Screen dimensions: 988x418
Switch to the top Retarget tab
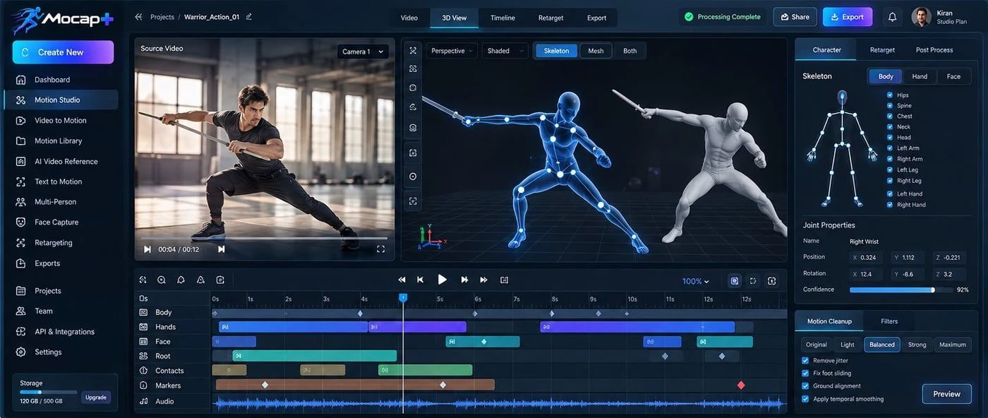(x=550, y=18)
